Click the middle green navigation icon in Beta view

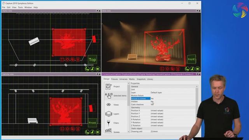192,69
